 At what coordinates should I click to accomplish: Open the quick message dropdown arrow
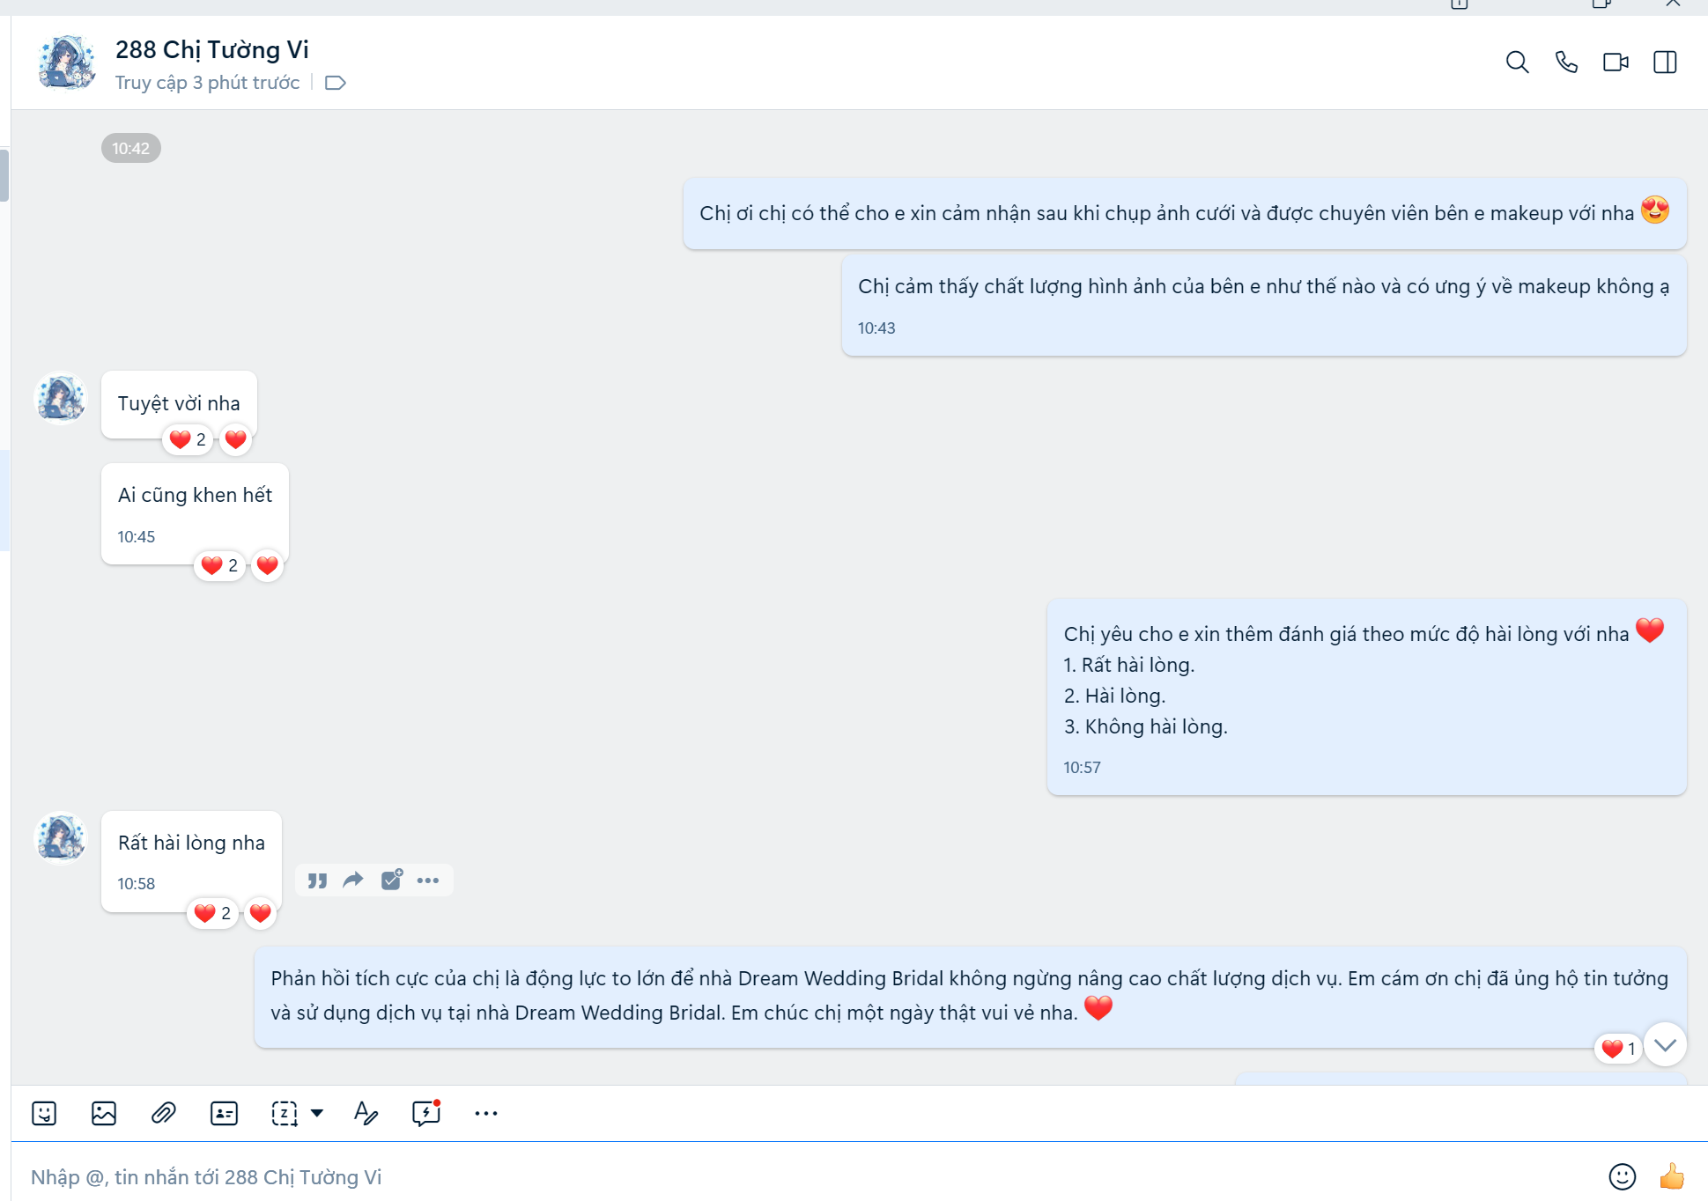coord(317,1113)
